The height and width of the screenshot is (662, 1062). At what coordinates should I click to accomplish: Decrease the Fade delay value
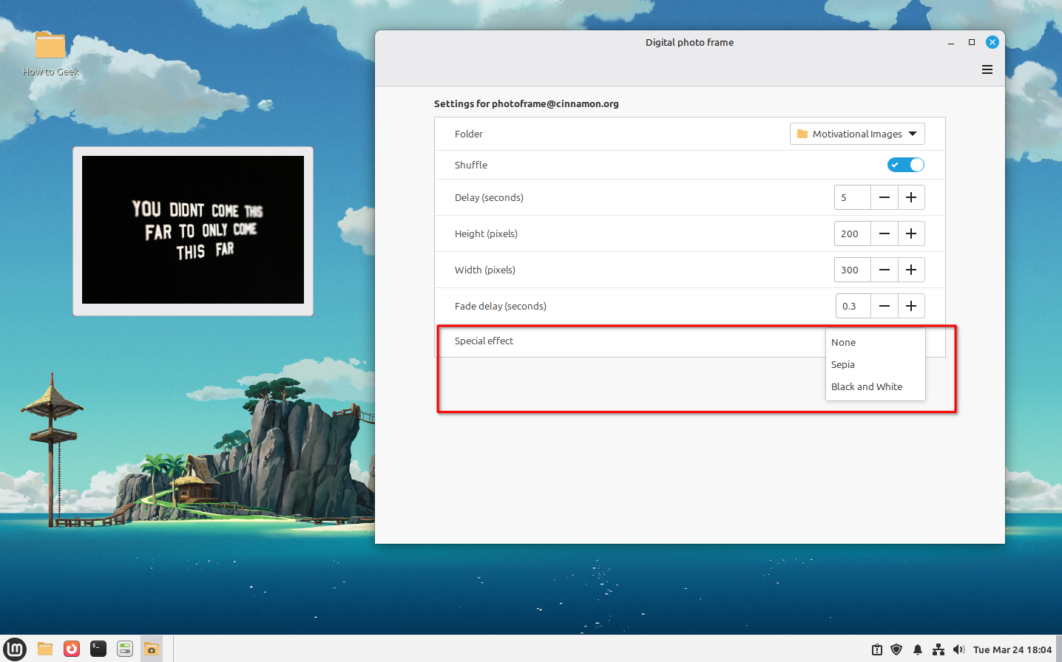[x=884, y=306]
